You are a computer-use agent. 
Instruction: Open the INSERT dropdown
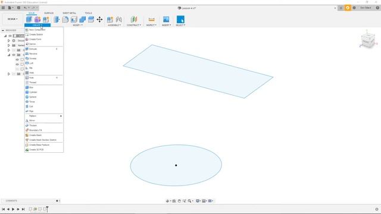(167, 25)
